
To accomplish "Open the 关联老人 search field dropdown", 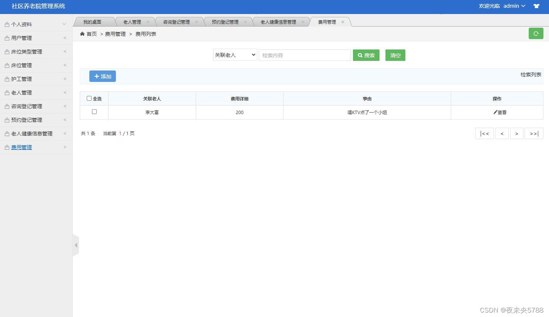I will [x=235, y=55].
